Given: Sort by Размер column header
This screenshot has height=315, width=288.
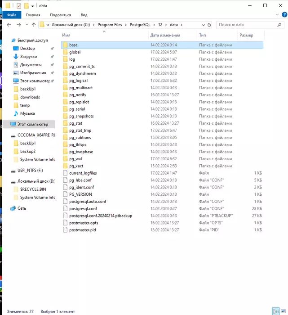Looking at the screenshot, I should (x=246, y=35).
